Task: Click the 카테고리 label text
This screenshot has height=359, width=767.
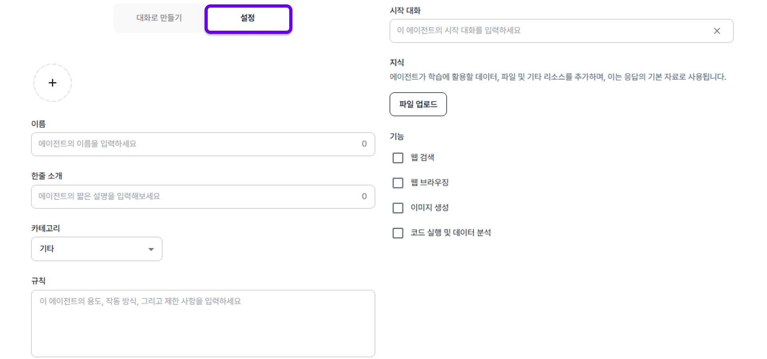Action: point(46,228)
